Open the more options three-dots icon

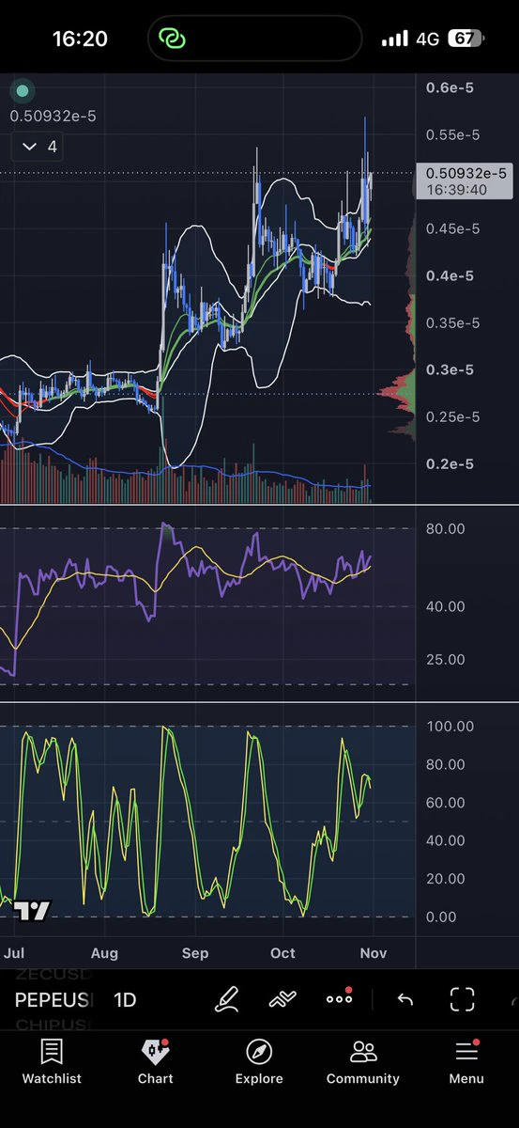coord(339,998)
